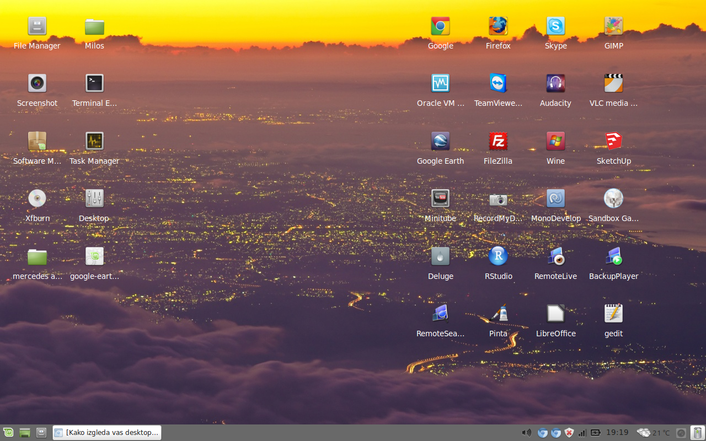Screen dimensions: 706x441
Task: Open the mercedes folder on desktop
Action: 37,256
